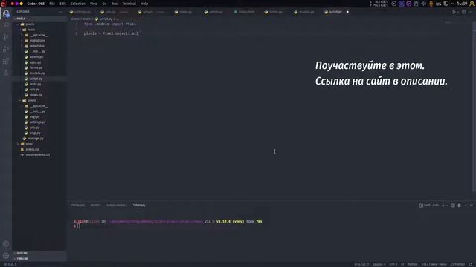Switch to the models.py editor tab

click(304, 12)
